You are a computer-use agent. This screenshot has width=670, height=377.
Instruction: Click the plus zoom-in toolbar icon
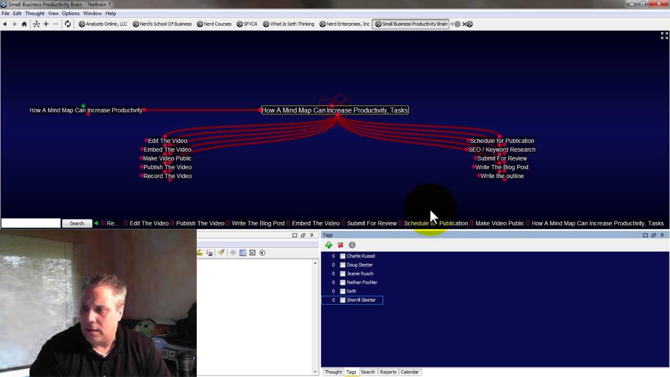click(x=46, y=24)
